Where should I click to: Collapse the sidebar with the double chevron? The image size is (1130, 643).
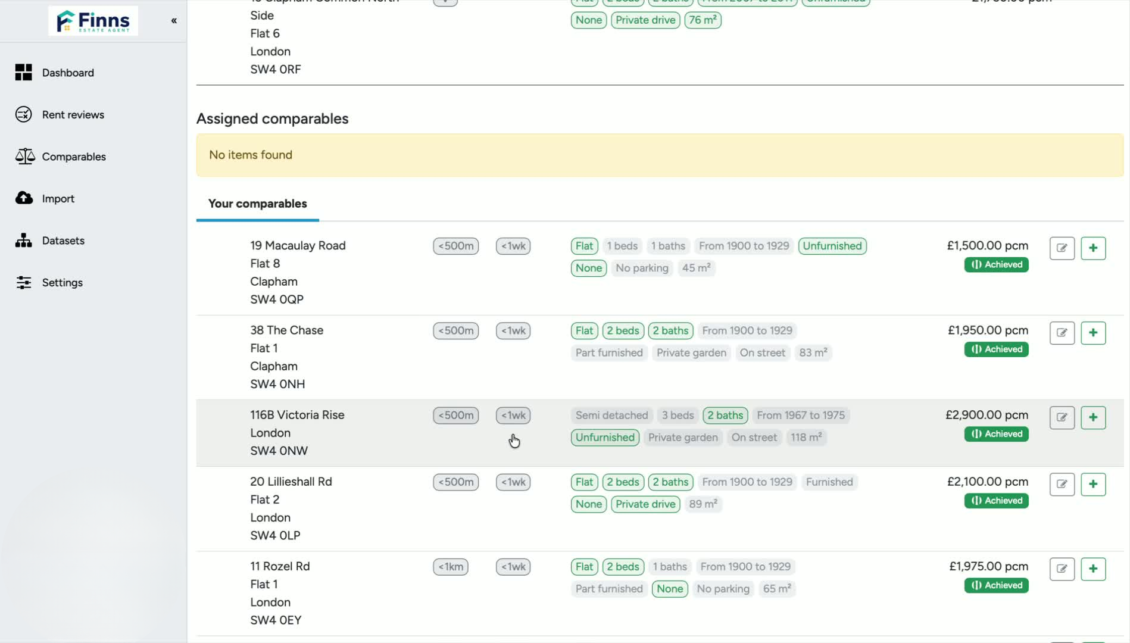(174, 21)
